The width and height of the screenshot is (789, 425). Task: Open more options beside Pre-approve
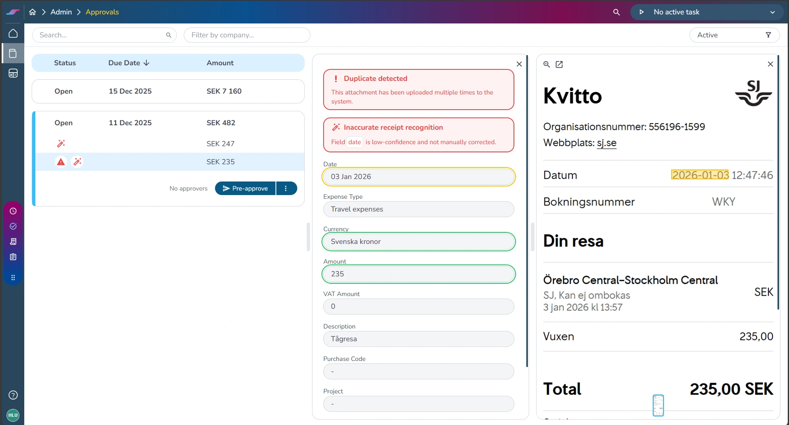[286, 188]
